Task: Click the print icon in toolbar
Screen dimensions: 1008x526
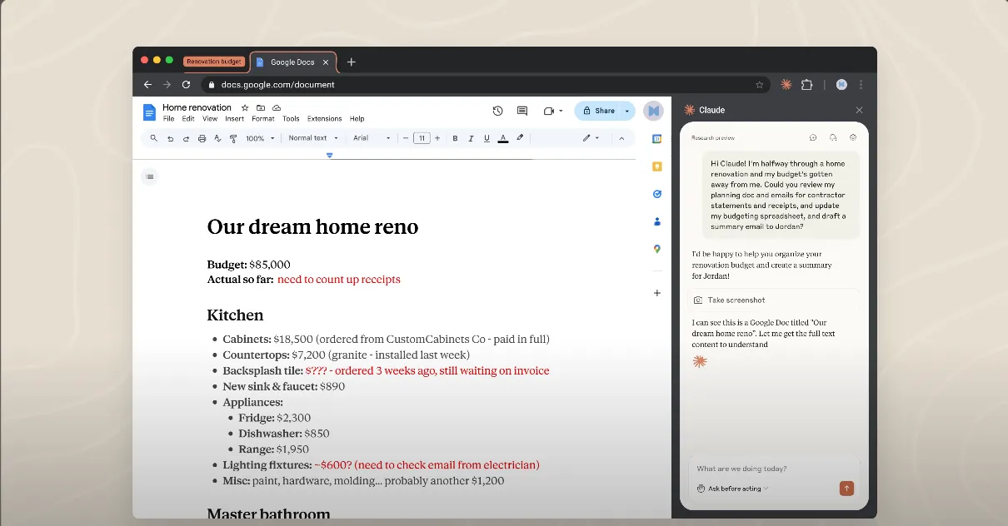Action: pyautogui.click(x=202, y=138)
